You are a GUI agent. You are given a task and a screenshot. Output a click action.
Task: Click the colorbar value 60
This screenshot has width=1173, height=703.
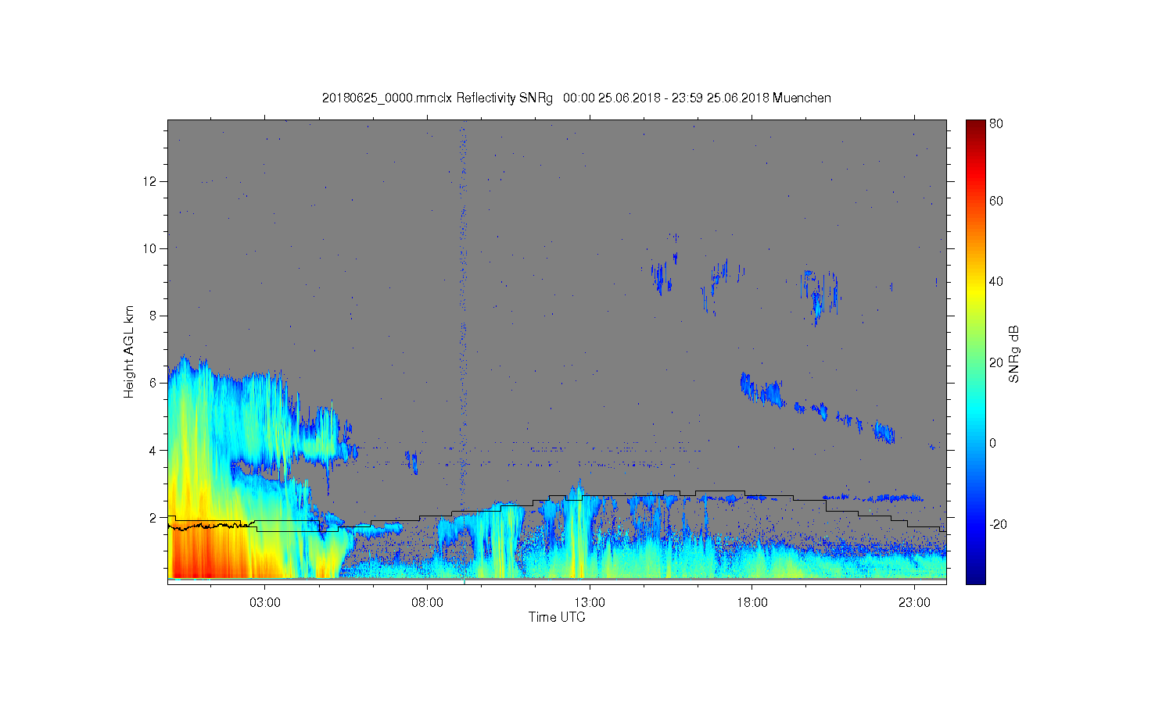pyautogui.click(x=996, y=201)
